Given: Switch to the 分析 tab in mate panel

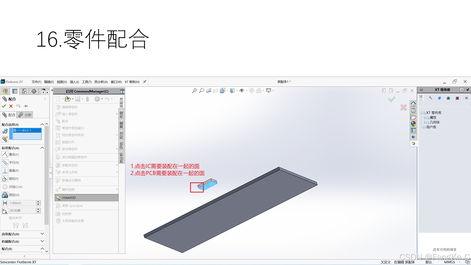Looking at the screenshot, I should pyautogui.click(x=25, y=115).
